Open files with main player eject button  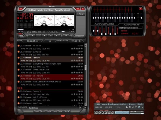point(66,35)
